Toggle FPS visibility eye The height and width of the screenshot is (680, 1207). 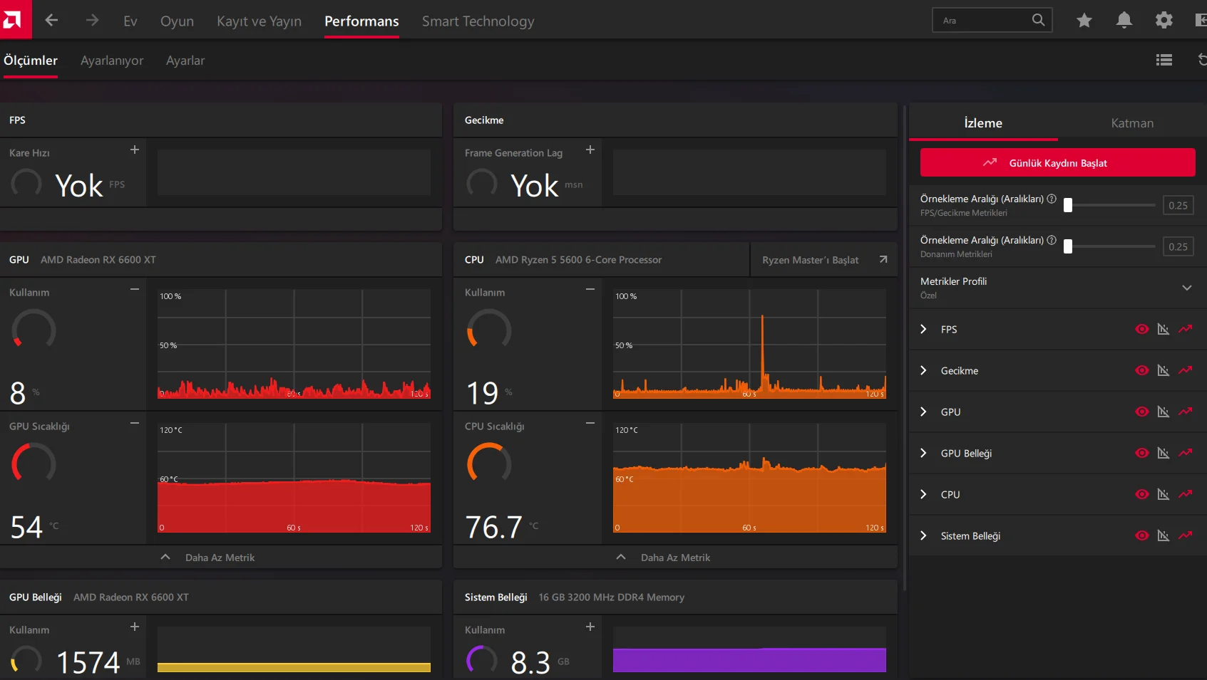1142,329
